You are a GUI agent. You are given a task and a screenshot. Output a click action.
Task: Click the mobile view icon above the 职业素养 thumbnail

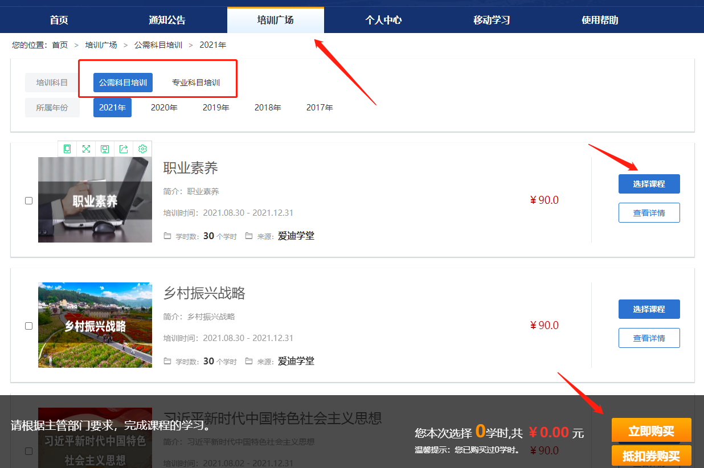(67, 149)
